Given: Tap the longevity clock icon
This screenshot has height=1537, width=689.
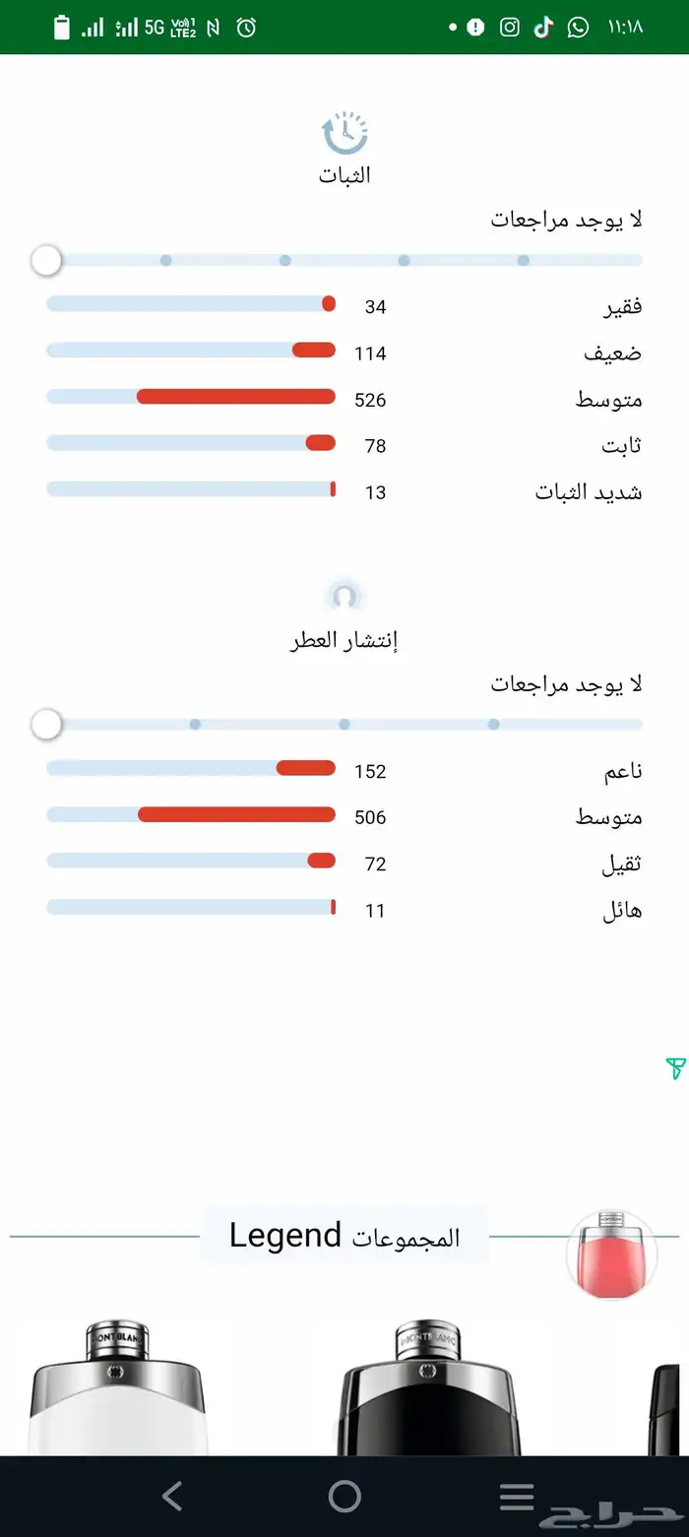Looking at the screenshot, I should pos(344,134).
